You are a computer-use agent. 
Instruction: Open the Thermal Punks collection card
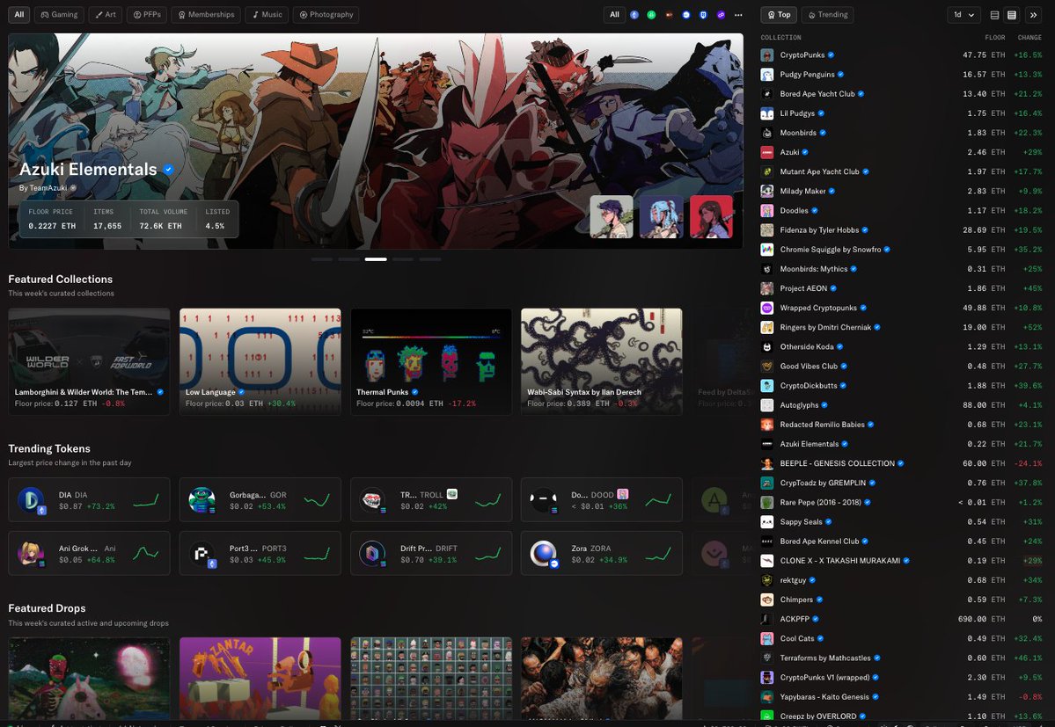pyautogui.click(x=431, y=361)
